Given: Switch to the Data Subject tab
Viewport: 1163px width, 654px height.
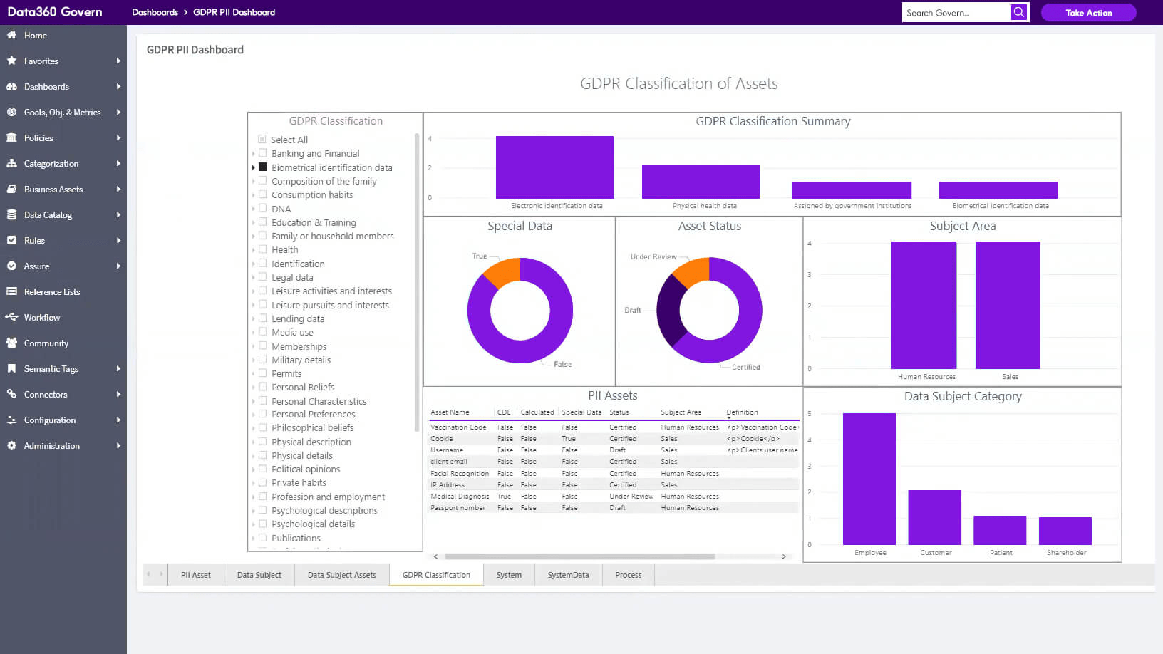Looking at the screenshot, I should click(x=259, y=574).
